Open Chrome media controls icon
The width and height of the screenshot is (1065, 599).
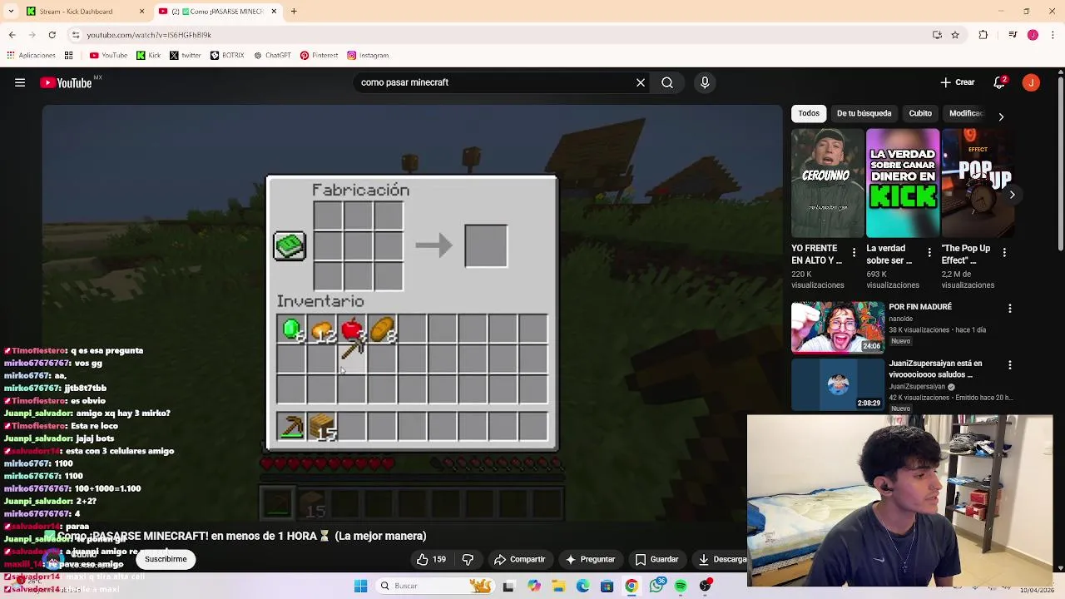(x=1013, y=35)
